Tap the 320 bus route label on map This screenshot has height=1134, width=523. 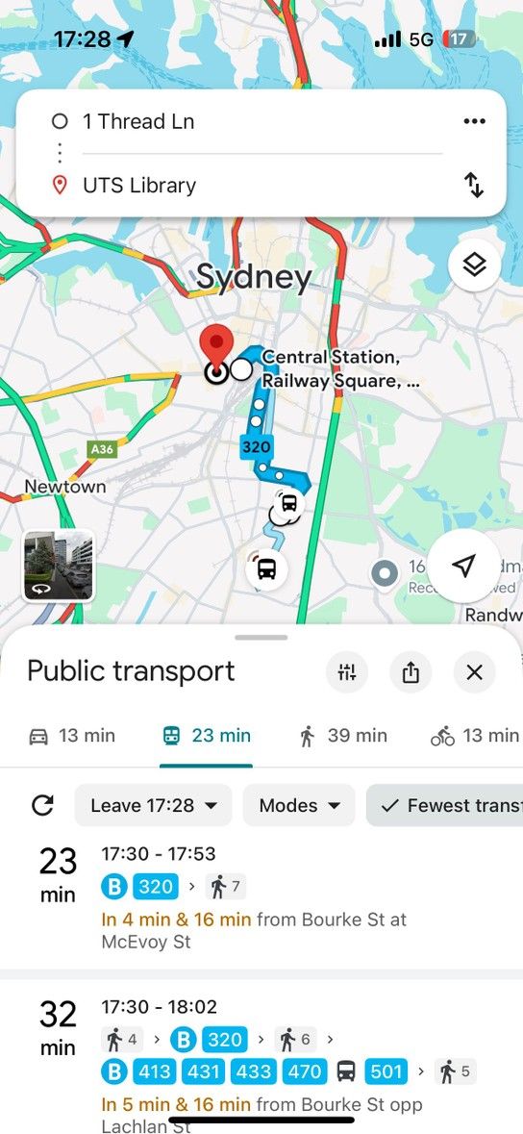256,447
